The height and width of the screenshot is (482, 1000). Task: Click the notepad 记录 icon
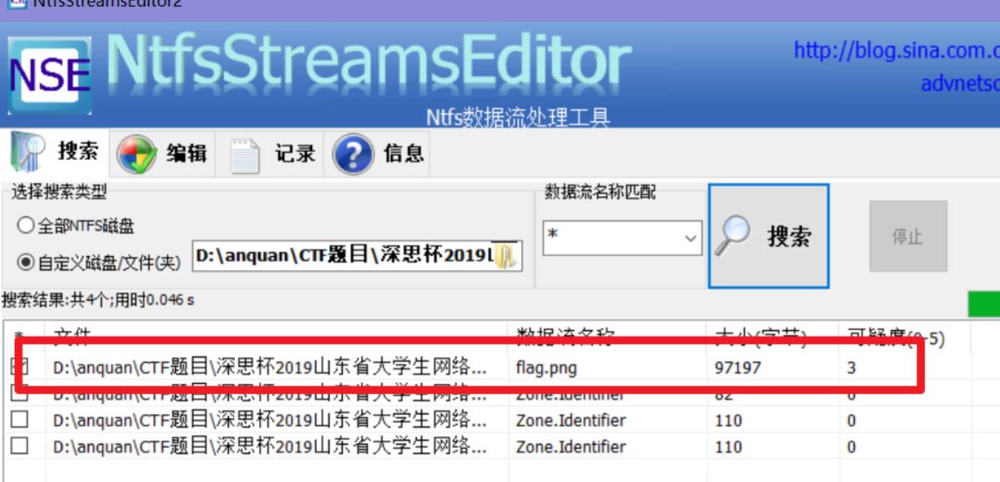(244, 154)
